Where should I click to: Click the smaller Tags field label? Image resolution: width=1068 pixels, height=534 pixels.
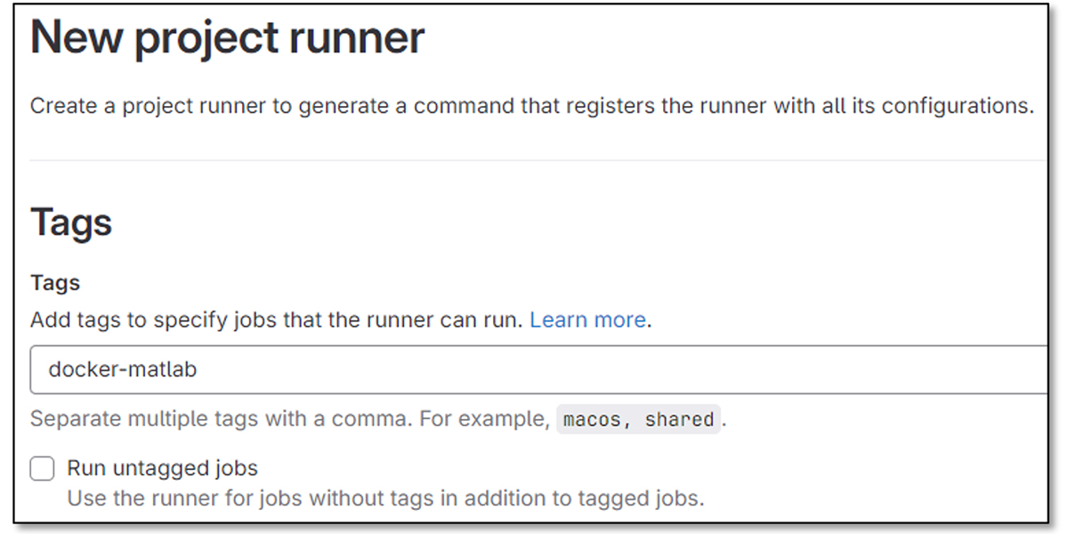tap(54, 282)
